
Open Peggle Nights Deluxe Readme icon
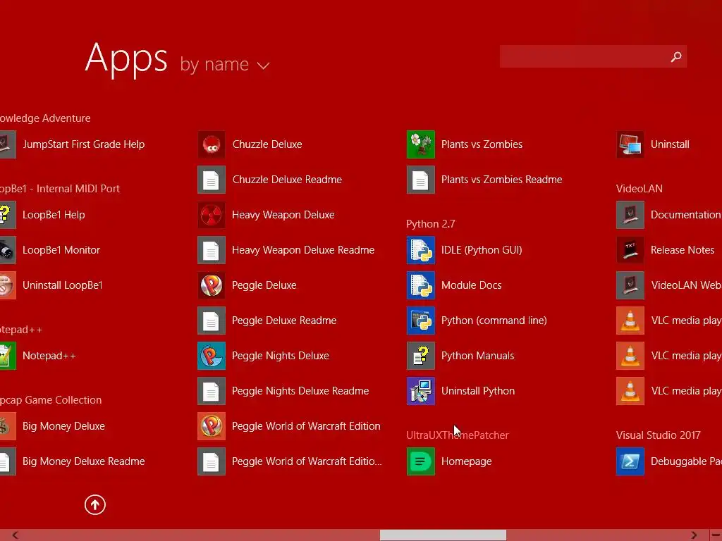(x=212, y=391)
